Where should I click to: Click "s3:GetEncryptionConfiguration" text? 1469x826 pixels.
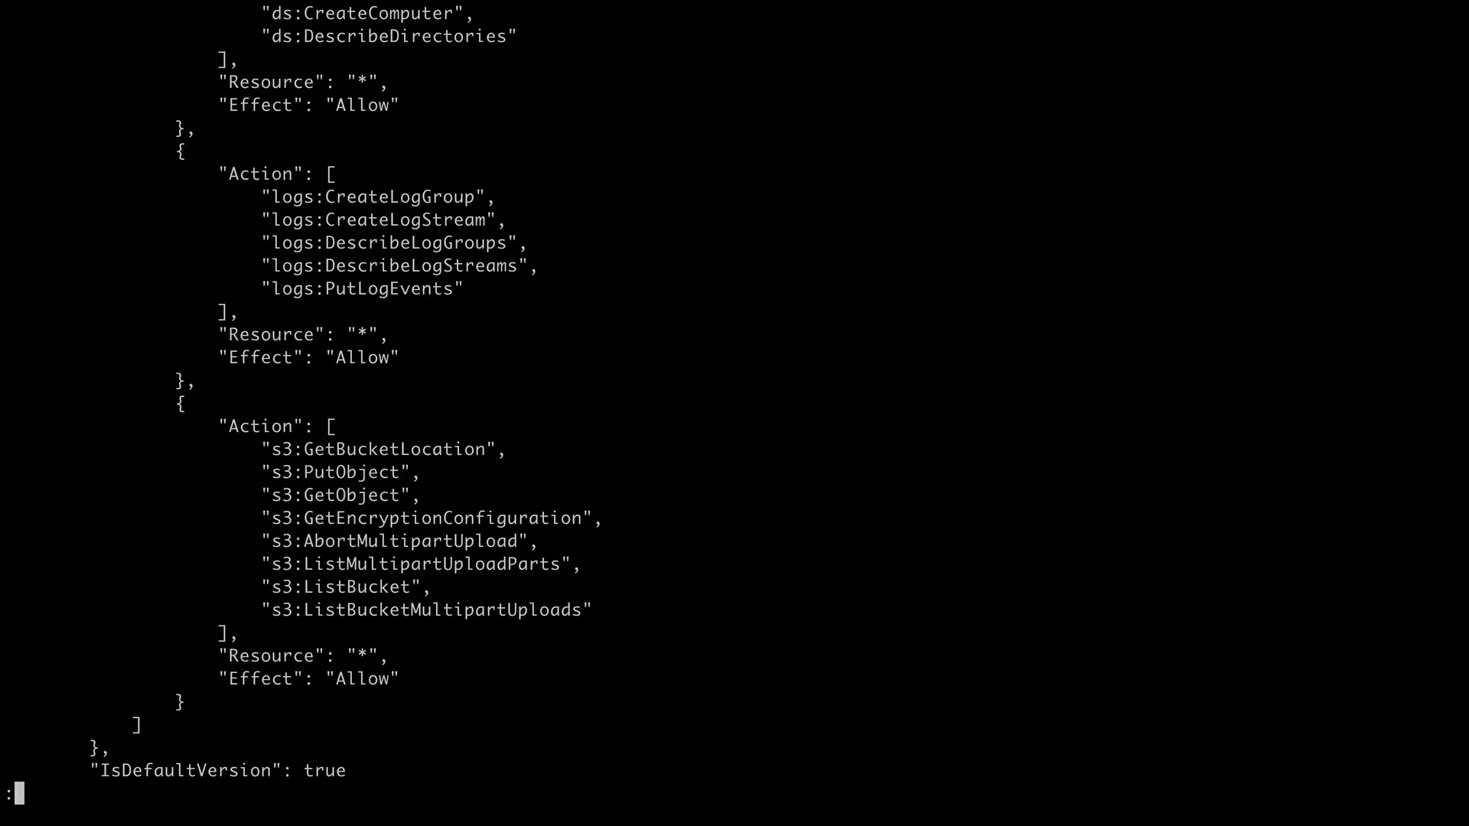(x=432, y=519)
